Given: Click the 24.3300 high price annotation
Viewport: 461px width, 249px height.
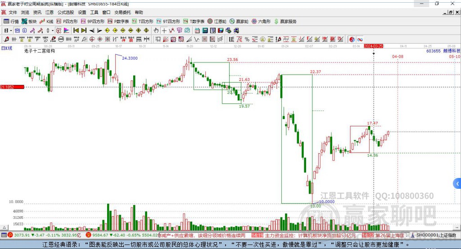Looking at the screenshot, I should pos(130,58).
